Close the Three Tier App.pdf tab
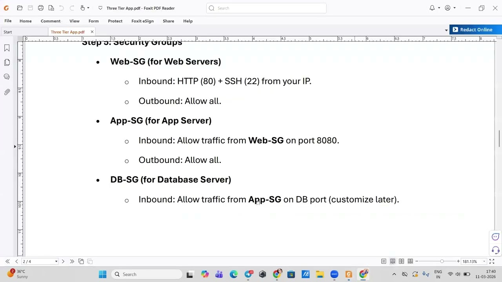The height and width of the screenshot is (282, 502). (92, 32)
